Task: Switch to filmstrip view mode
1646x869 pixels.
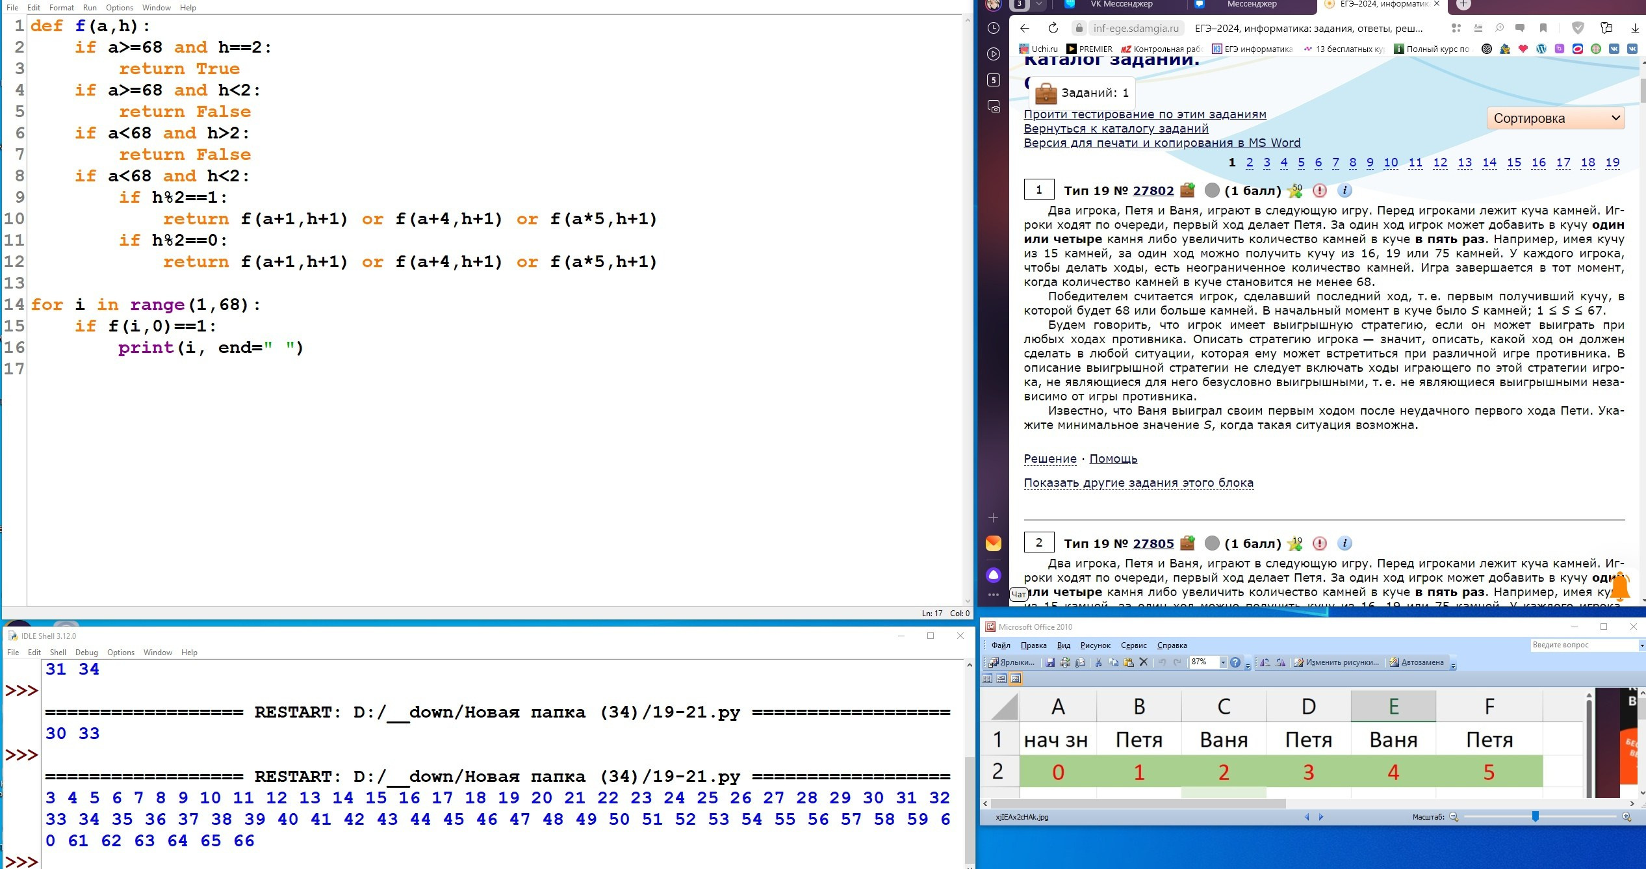Action: point(1001,679)
